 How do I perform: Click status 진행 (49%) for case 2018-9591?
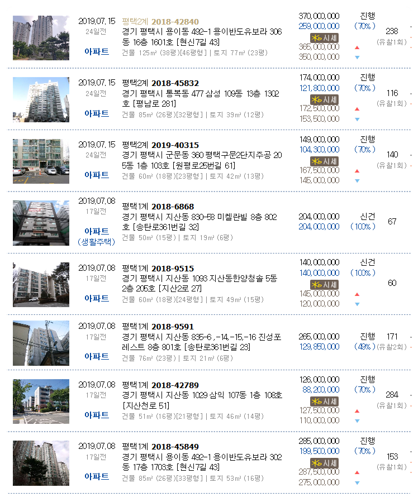(x=365, y=341)
